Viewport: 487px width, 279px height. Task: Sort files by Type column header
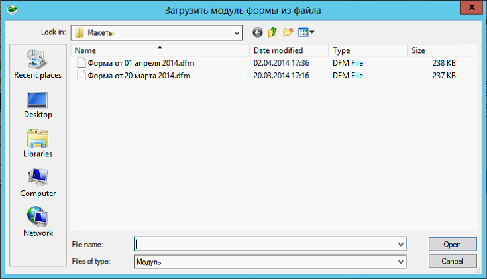(368, 50)
